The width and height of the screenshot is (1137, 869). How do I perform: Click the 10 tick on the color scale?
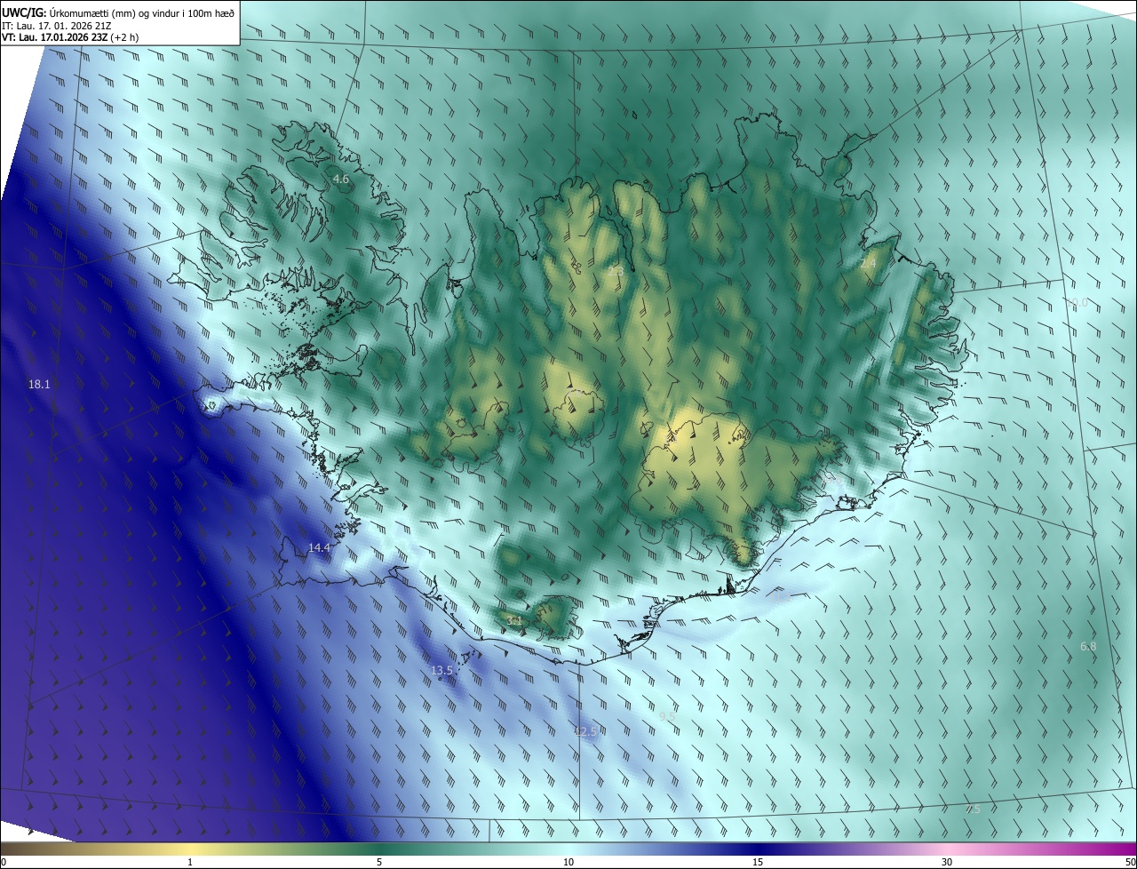click(x=568, y=862)
